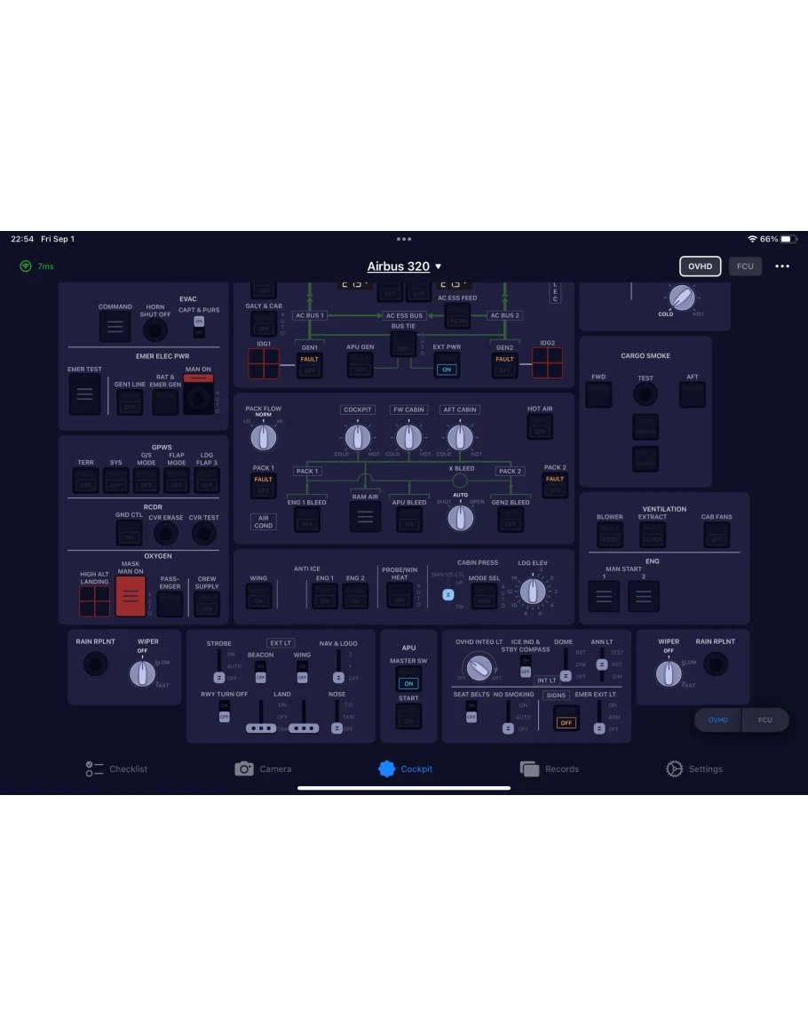
Task: Flip the EVAC CAPT & PURS switch
Action: (x=199, y=327)
